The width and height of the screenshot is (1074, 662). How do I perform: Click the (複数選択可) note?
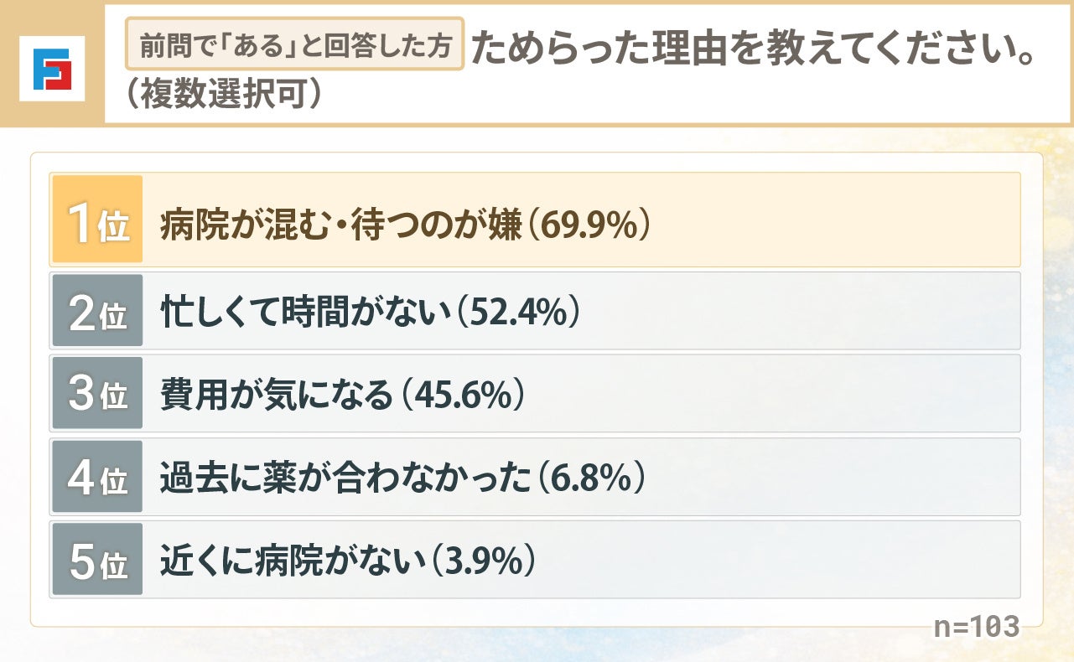(x=221, y=94)
